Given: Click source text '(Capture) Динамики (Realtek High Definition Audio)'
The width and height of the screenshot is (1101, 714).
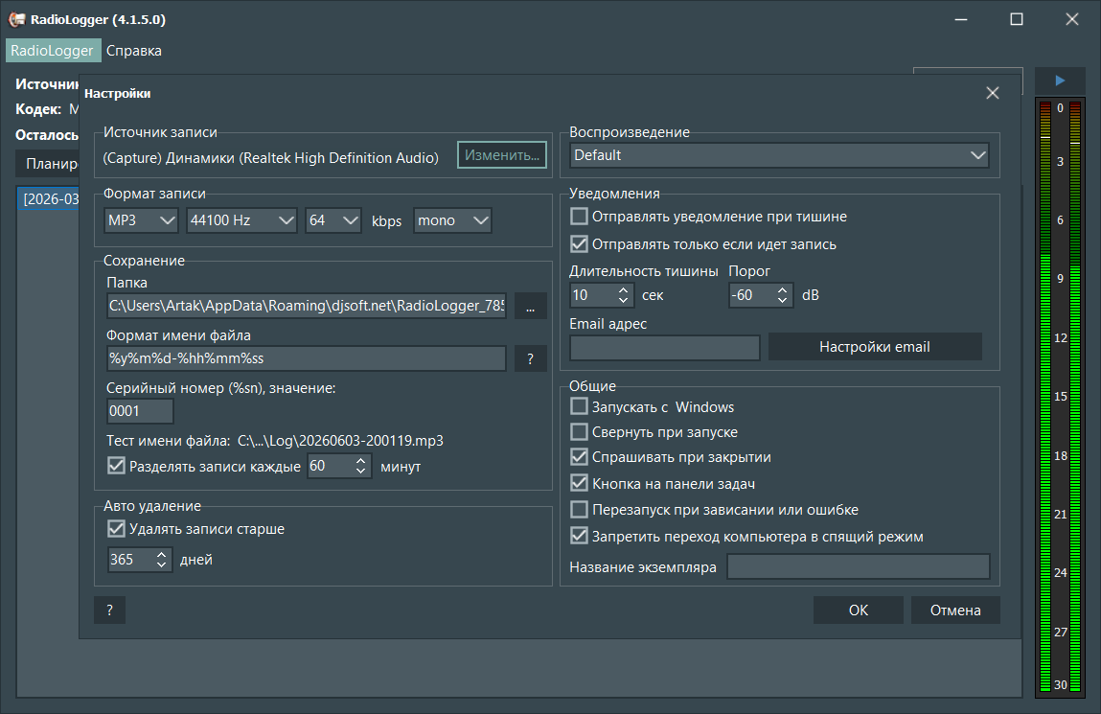Looking at the screenshot, I should [270, 158].
